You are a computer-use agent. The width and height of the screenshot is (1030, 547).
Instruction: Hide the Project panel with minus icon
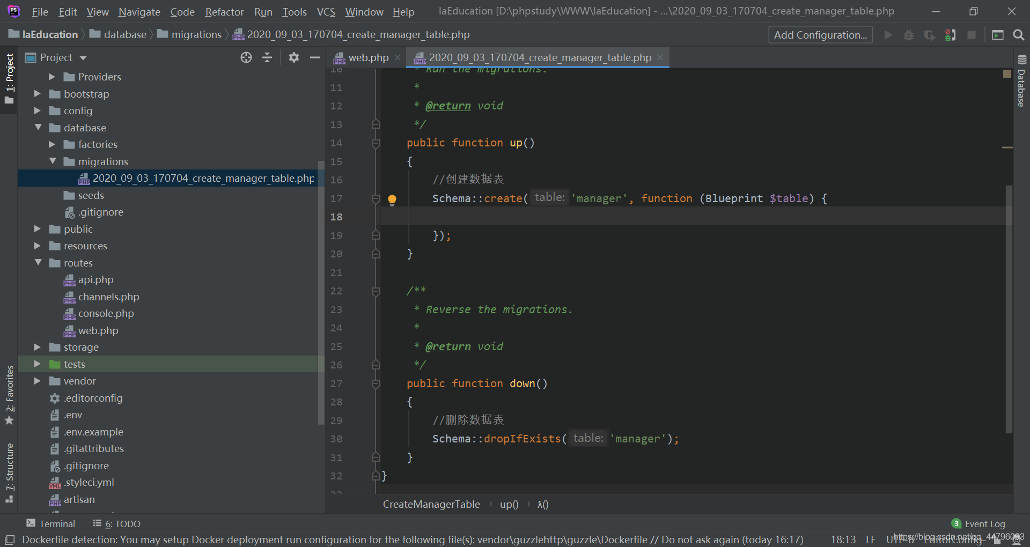(315, 57)
